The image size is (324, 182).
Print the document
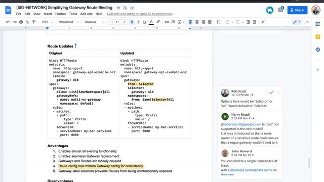click(21, 22)
